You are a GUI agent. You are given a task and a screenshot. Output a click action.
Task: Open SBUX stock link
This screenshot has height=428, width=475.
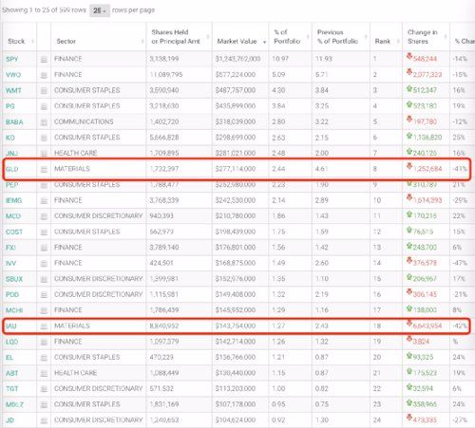point(14,279)
